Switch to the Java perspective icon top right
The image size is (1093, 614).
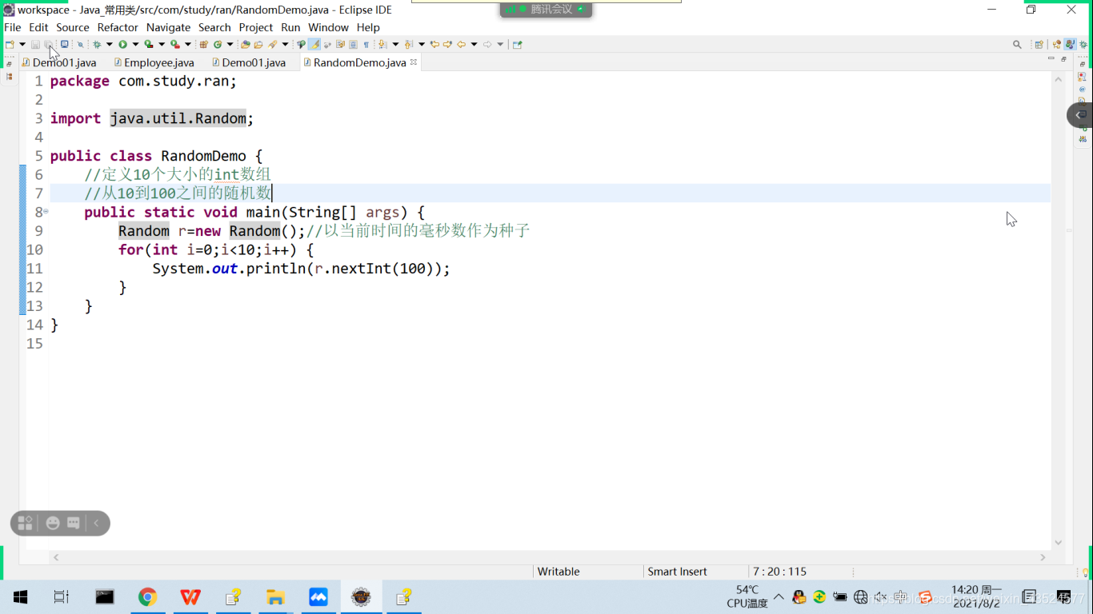tap(1070, 44)
